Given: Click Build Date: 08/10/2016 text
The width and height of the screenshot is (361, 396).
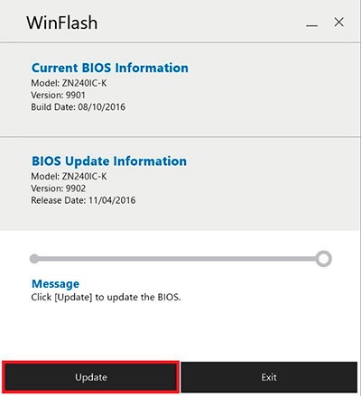Looking at the screenshot, I should click(79, 107).
